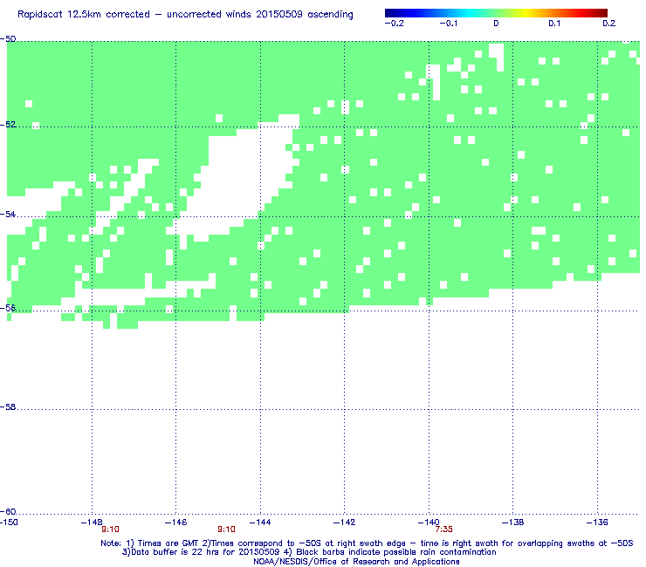Click the 0.2 label on the color scale

coord(609,24)
